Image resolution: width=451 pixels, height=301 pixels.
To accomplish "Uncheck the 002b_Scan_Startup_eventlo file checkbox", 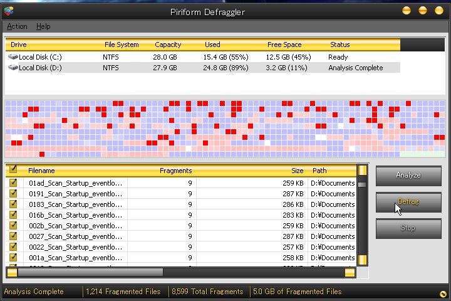I will (13, 225).
